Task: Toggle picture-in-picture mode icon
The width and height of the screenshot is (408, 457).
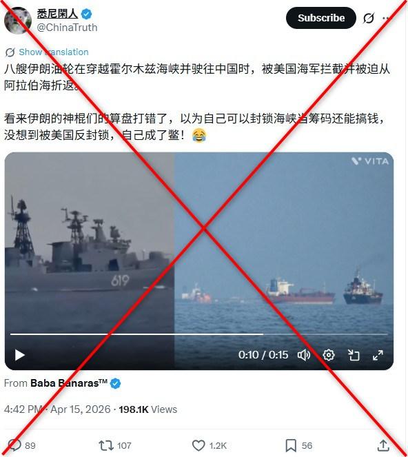Action: point(354,355)
